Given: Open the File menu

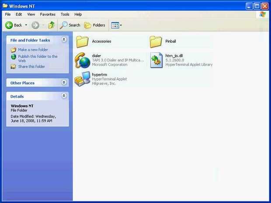Looking at the screenshot, I should coord(8,14).
